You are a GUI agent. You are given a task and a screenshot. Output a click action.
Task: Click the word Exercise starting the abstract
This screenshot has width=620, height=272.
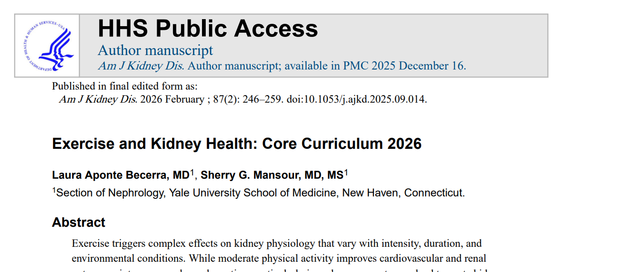[x=90, y=244]
